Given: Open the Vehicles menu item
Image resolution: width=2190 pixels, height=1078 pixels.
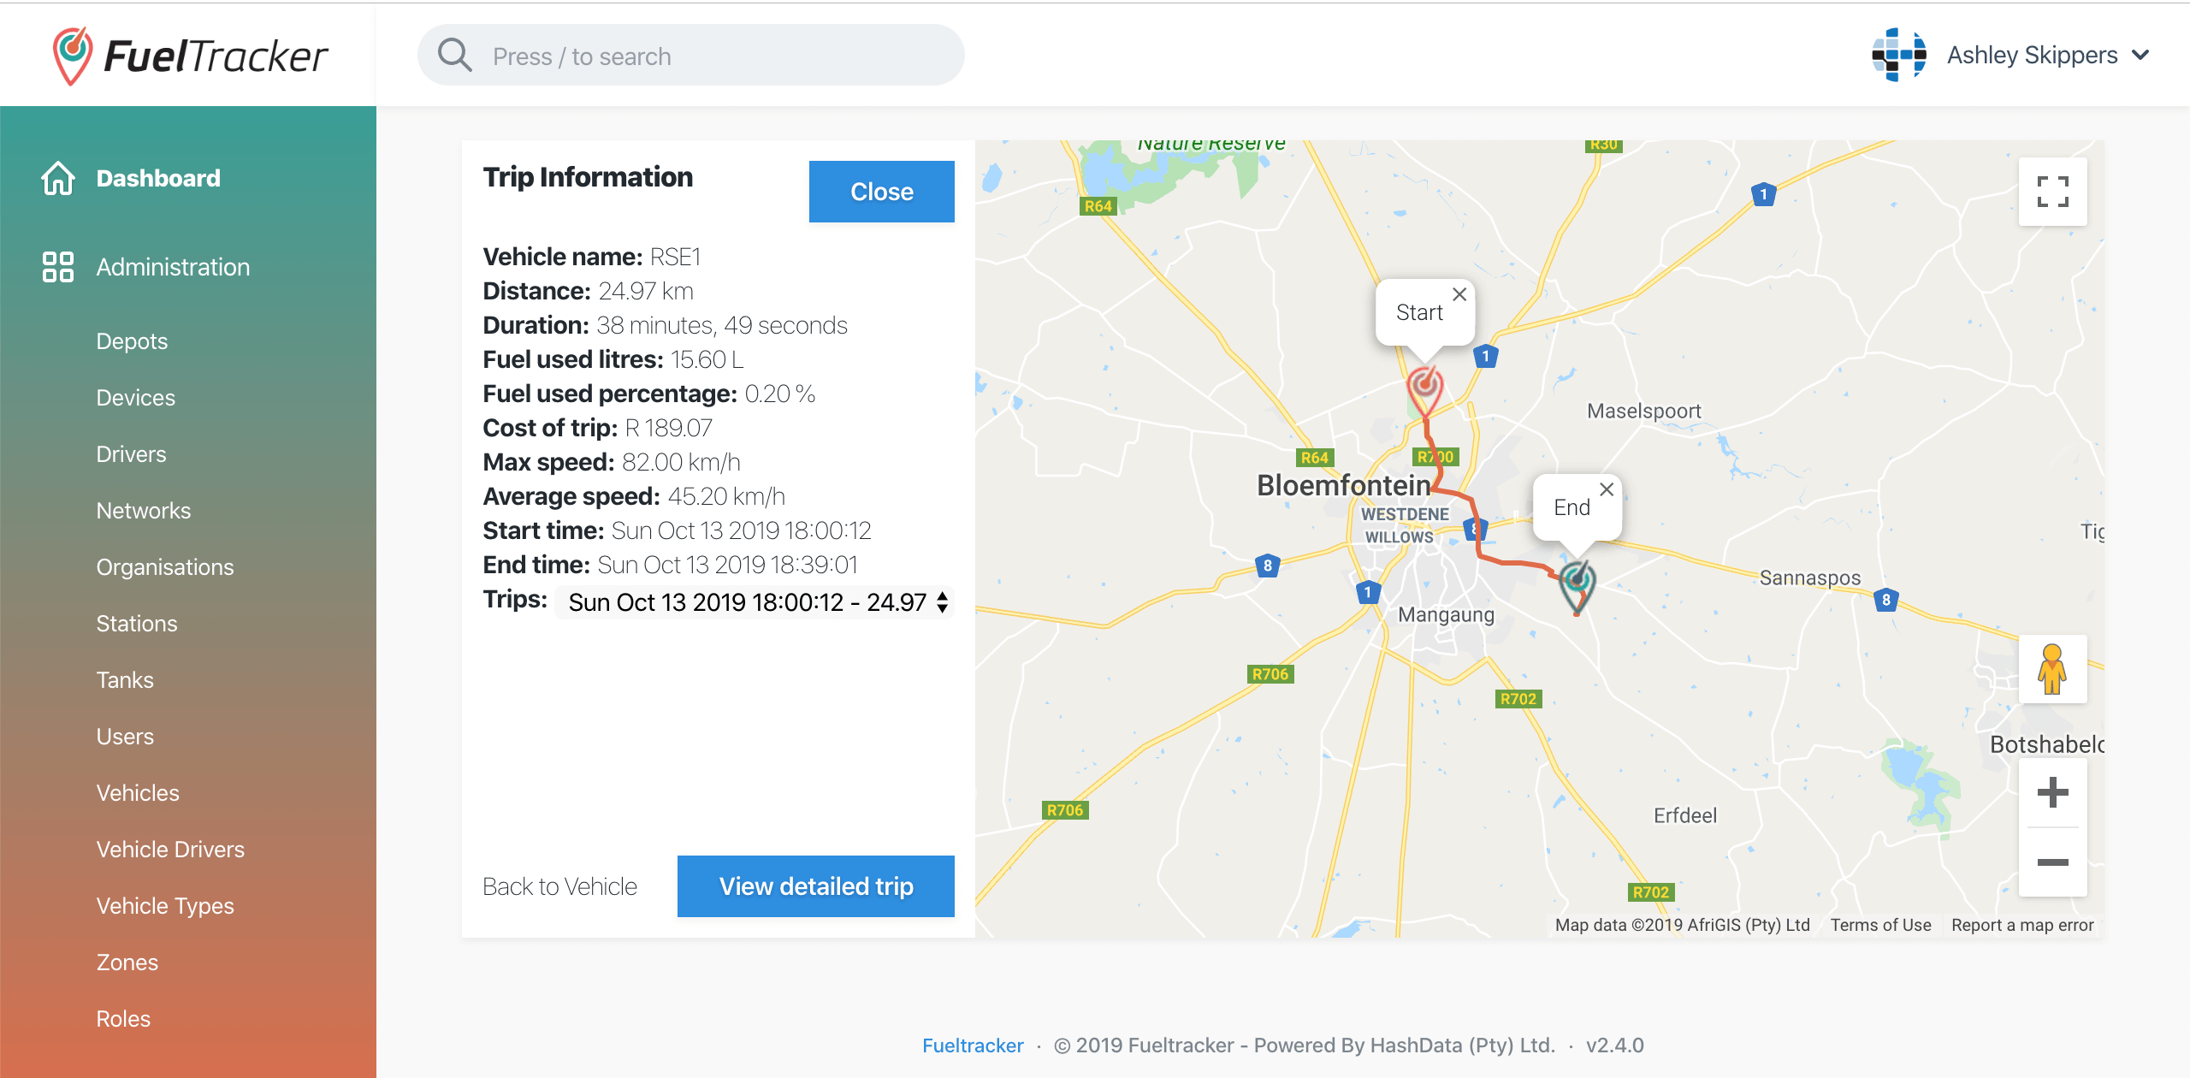Looking at the screenshot, I should coord(138,793).
